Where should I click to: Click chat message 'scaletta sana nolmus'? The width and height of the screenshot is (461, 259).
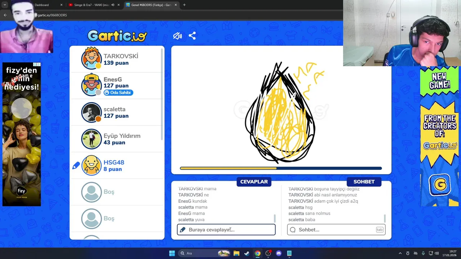coord(309,213)
